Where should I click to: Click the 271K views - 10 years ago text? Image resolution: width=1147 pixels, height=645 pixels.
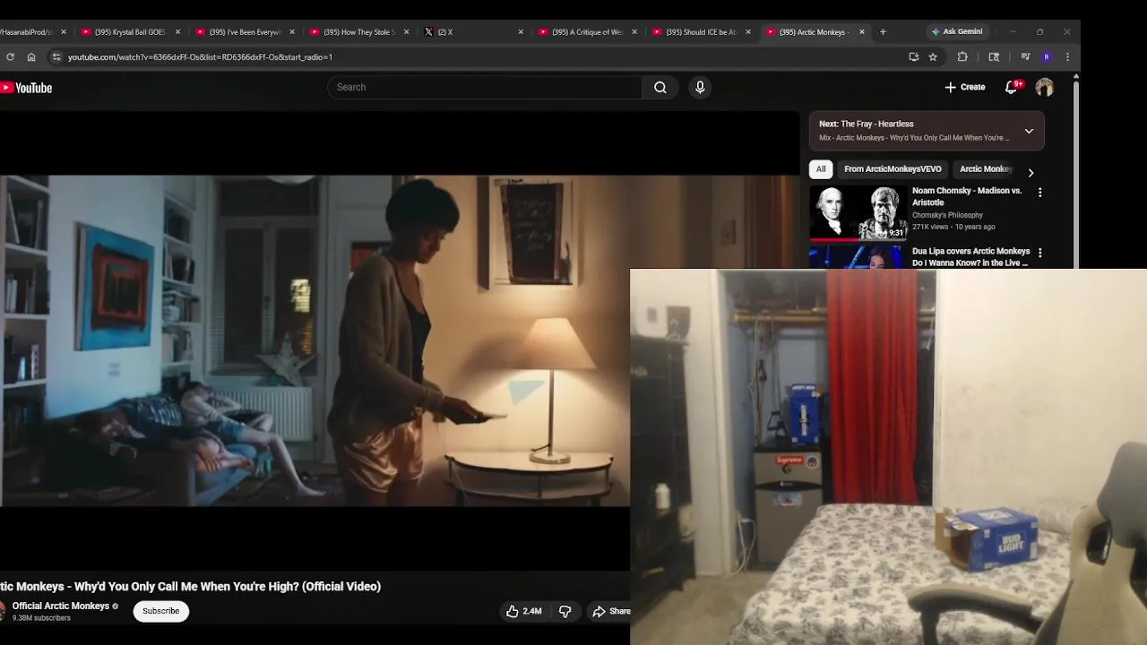[953, 227]
